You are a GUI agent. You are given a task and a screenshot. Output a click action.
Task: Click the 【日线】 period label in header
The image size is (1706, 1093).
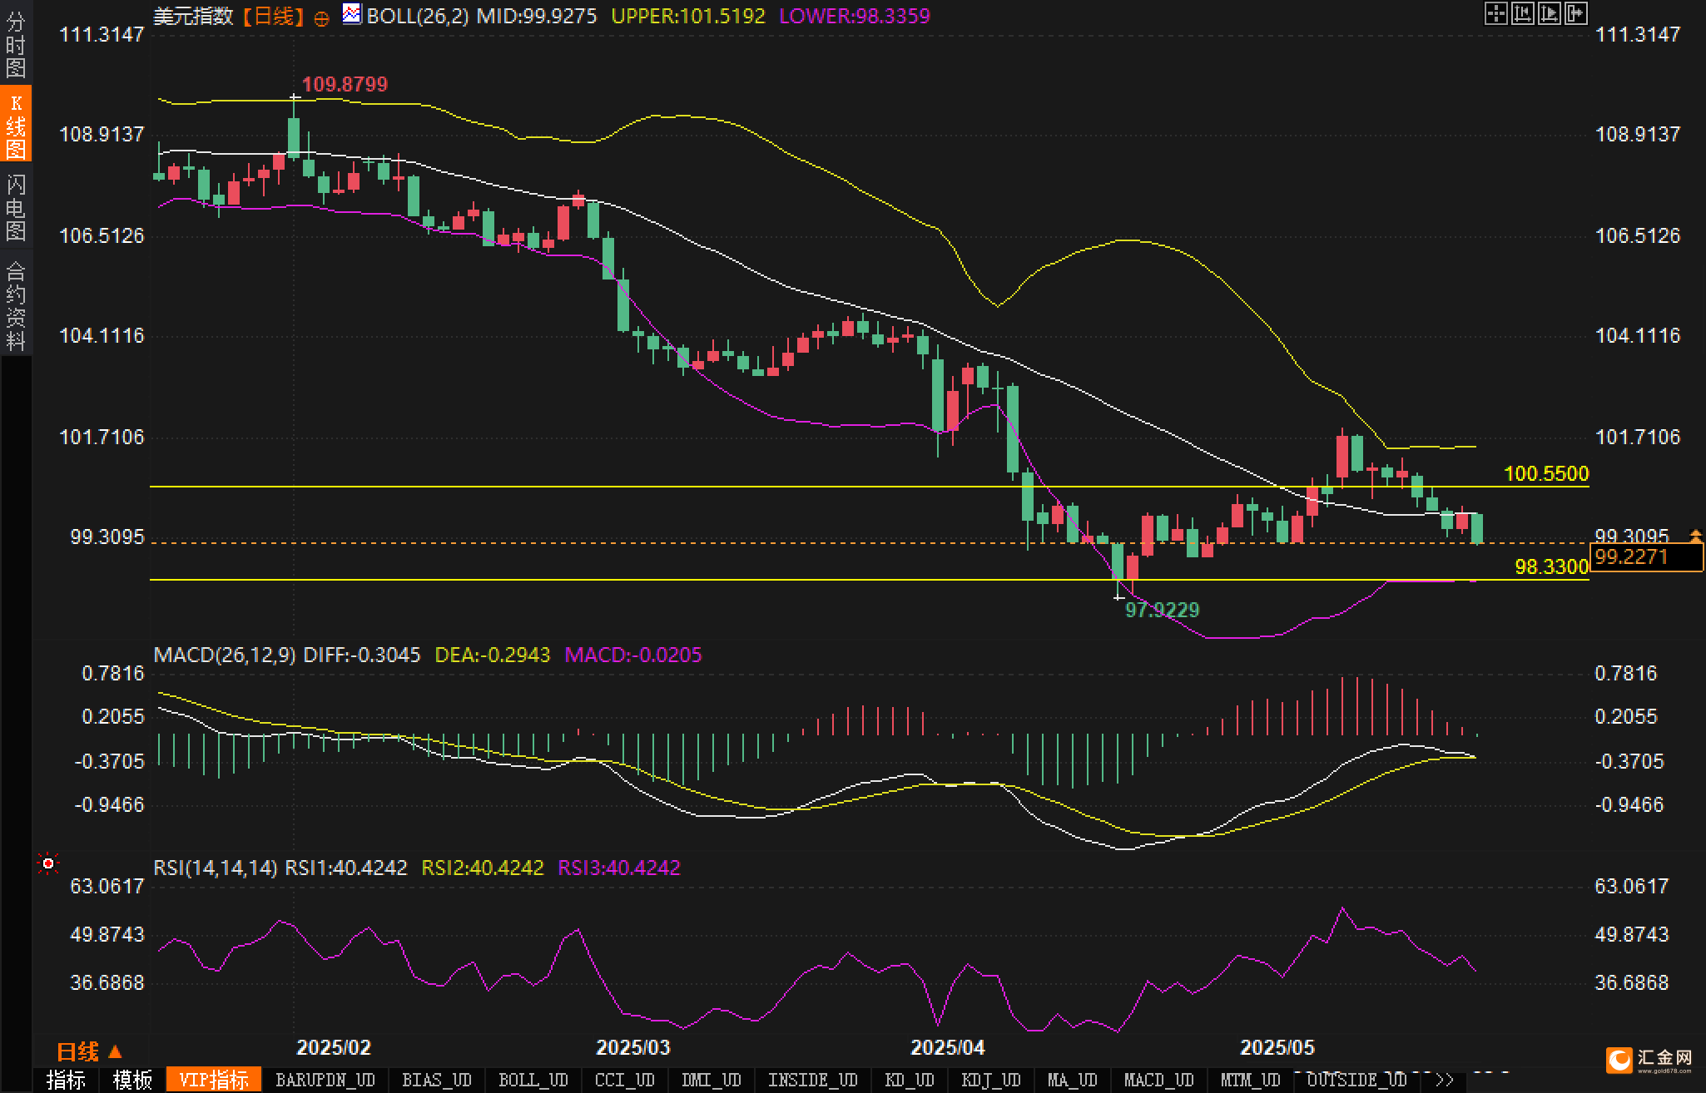pos(272,16)
